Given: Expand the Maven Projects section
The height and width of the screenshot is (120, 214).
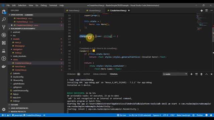Looking at the screenshot, I should (x=18, y=112).
